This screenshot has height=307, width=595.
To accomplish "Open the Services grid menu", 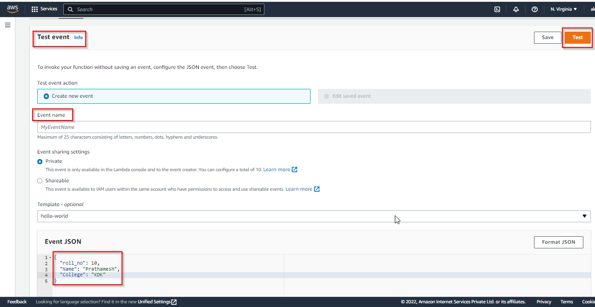I will 44,9.
